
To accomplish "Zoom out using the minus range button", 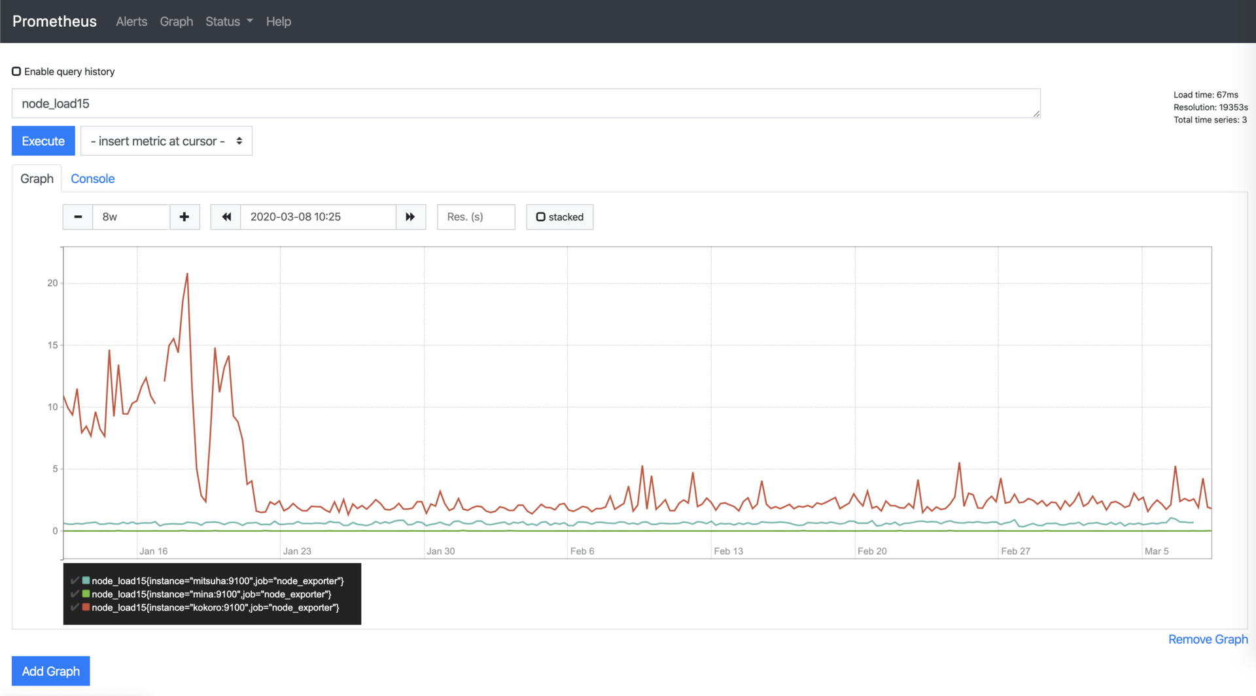I will click(x=77, y=217).
